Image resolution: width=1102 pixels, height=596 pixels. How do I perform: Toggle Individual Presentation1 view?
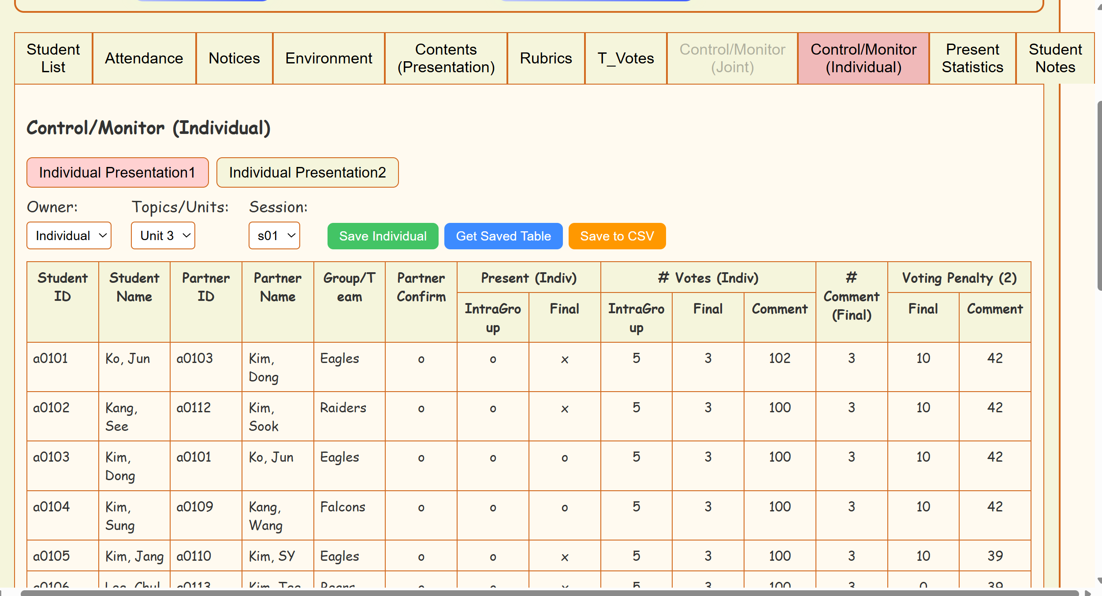coord(117,172)
